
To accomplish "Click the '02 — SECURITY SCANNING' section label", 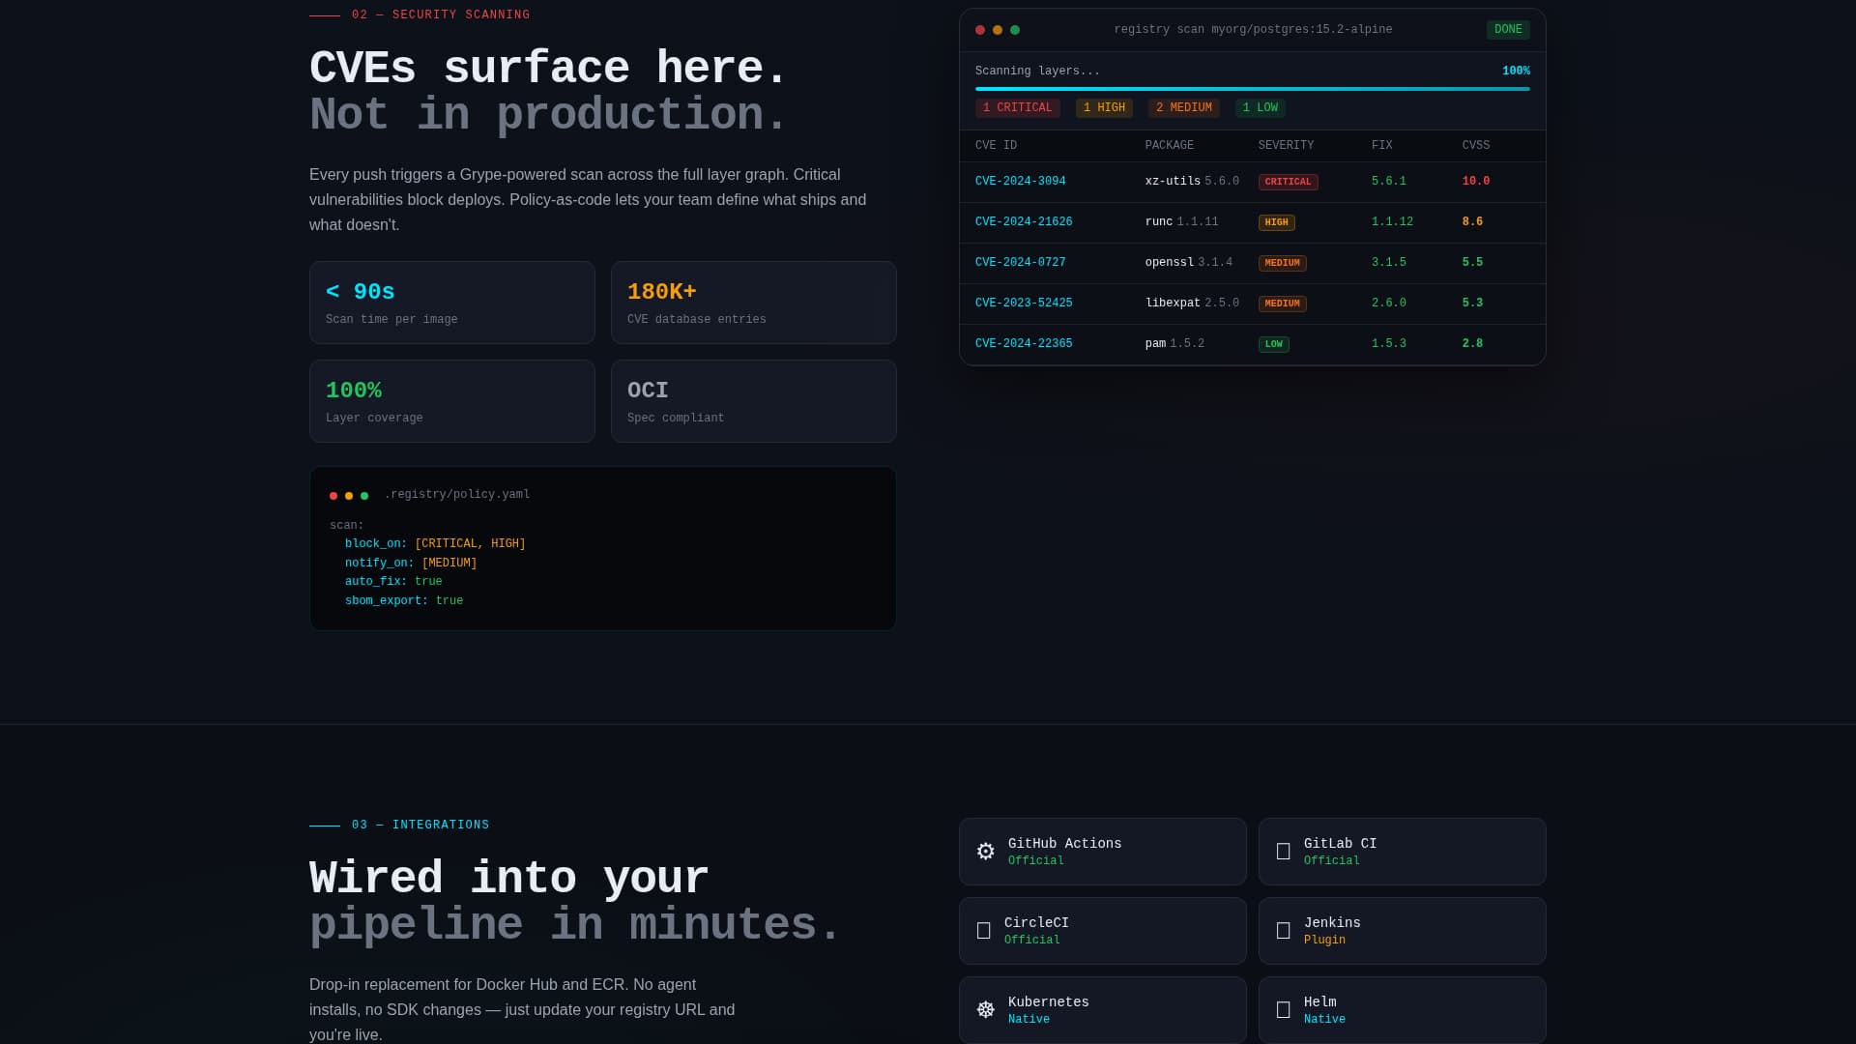I will click(441, 15).
